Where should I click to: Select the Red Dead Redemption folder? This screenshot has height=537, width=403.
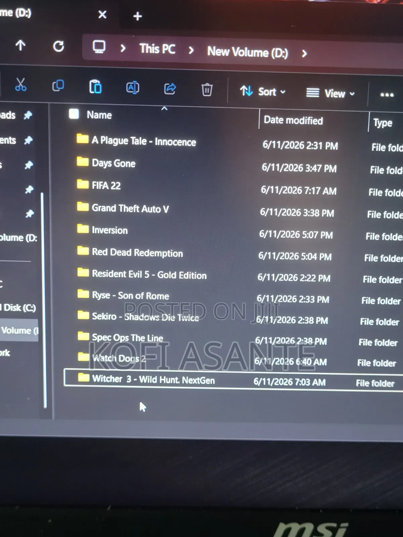[x=137, y=253]
